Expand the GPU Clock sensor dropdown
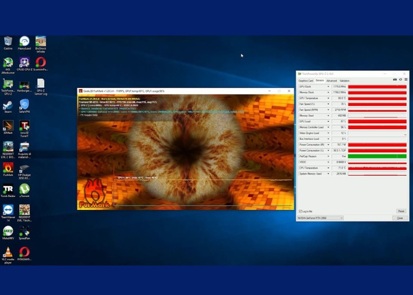This screenshot has width=413, height=295. 328,87
